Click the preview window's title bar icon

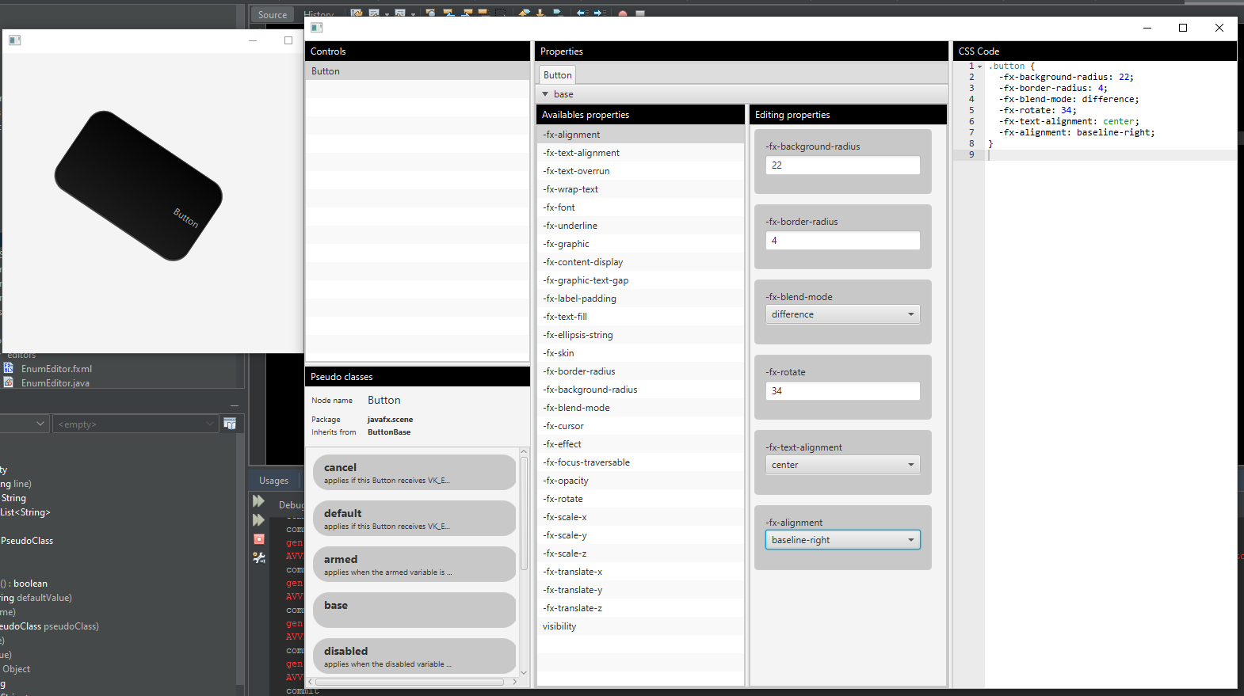[14, 40]
